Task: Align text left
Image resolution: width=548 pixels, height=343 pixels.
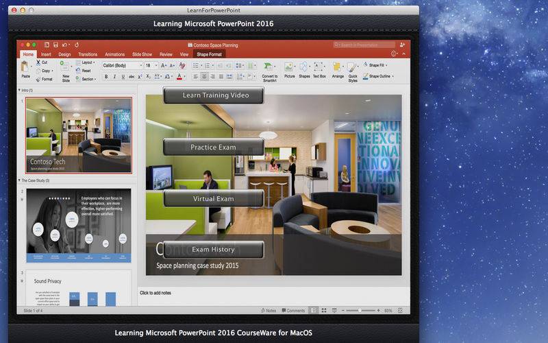Action: pyautogui.click(x=196, y=77)
